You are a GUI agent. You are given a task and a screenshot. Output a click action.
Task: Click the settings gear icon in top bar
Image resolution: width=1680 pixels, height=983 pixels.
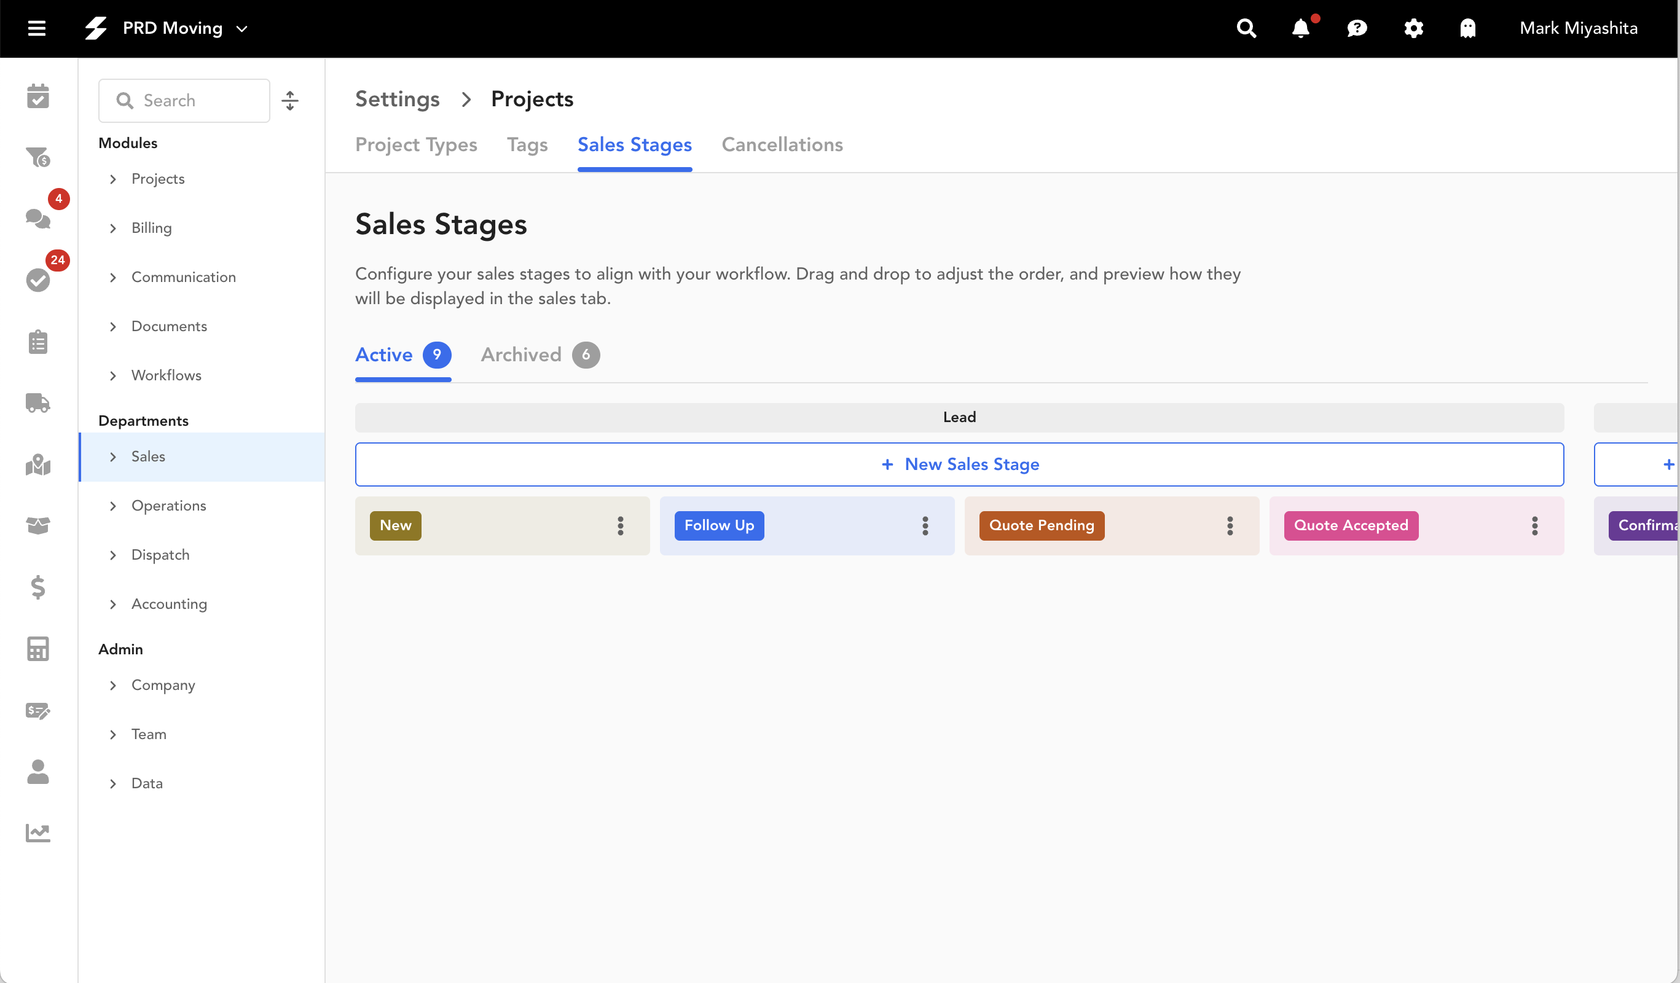pyautogui.click(x=1413, y=29)
